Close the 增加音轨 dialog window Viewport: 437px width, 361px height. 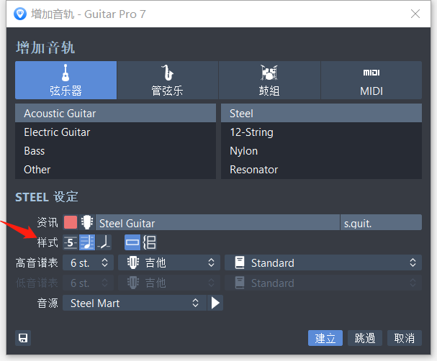click(x=415, y=14)
